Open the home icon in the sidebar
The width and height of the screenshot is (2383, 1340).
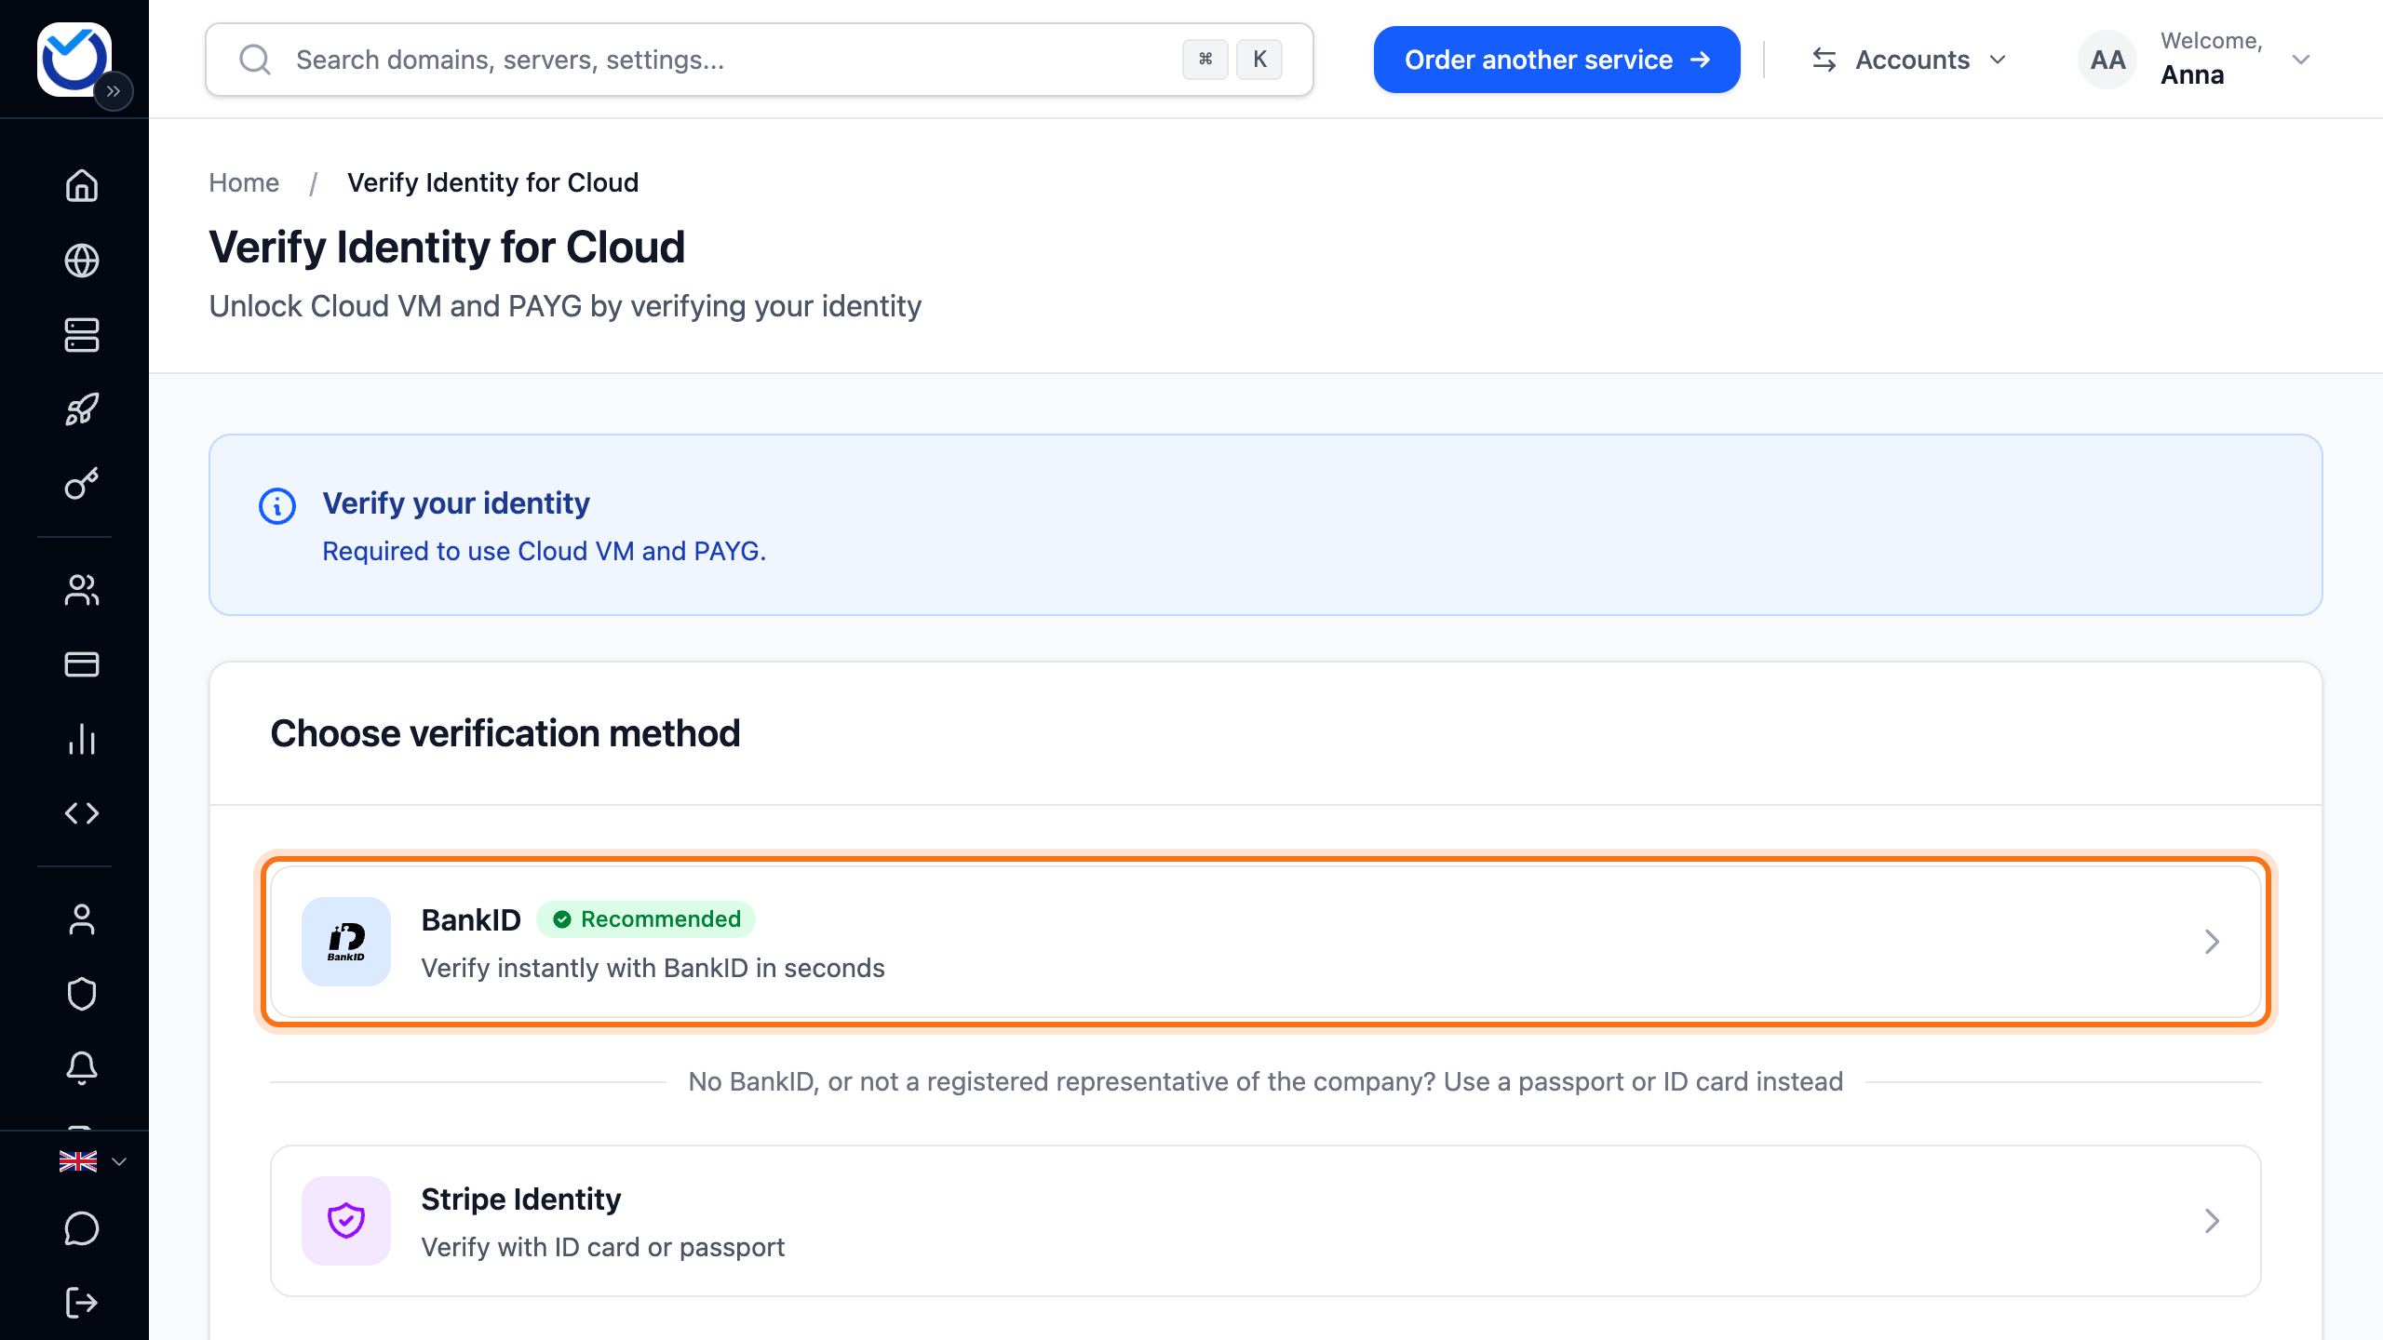click(x=82, y=185)
